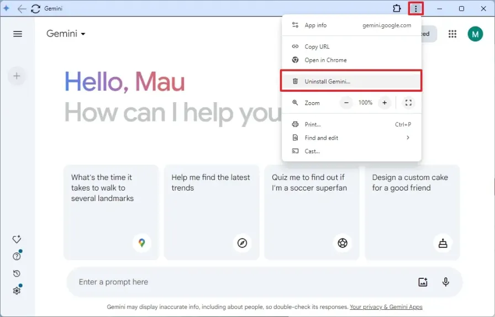Click the microphone icon
Screen dimensions: 495x317
[x=446, y=282]
